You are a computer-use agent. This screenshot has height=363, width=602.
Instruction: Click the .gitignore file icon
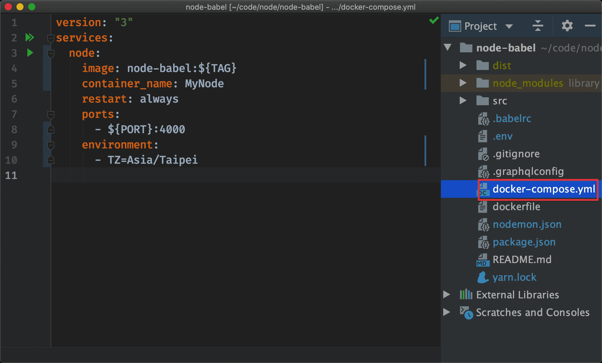(x=483, y=154)
